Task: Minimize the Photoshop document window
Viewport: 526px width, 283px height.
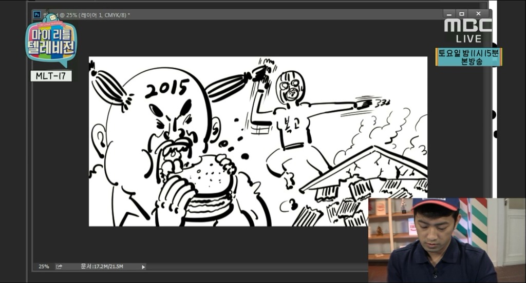Action: click(x=449, y=14)
